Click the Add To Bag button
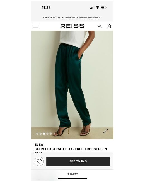 [78, 161]
